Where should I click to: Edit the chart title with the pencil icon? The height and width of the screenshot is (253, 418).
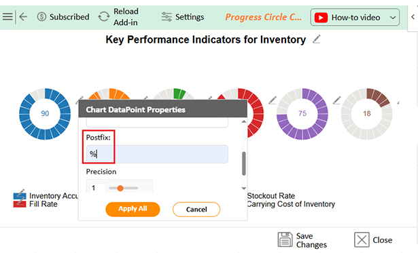pyautogui.click(x=316, y=39)
